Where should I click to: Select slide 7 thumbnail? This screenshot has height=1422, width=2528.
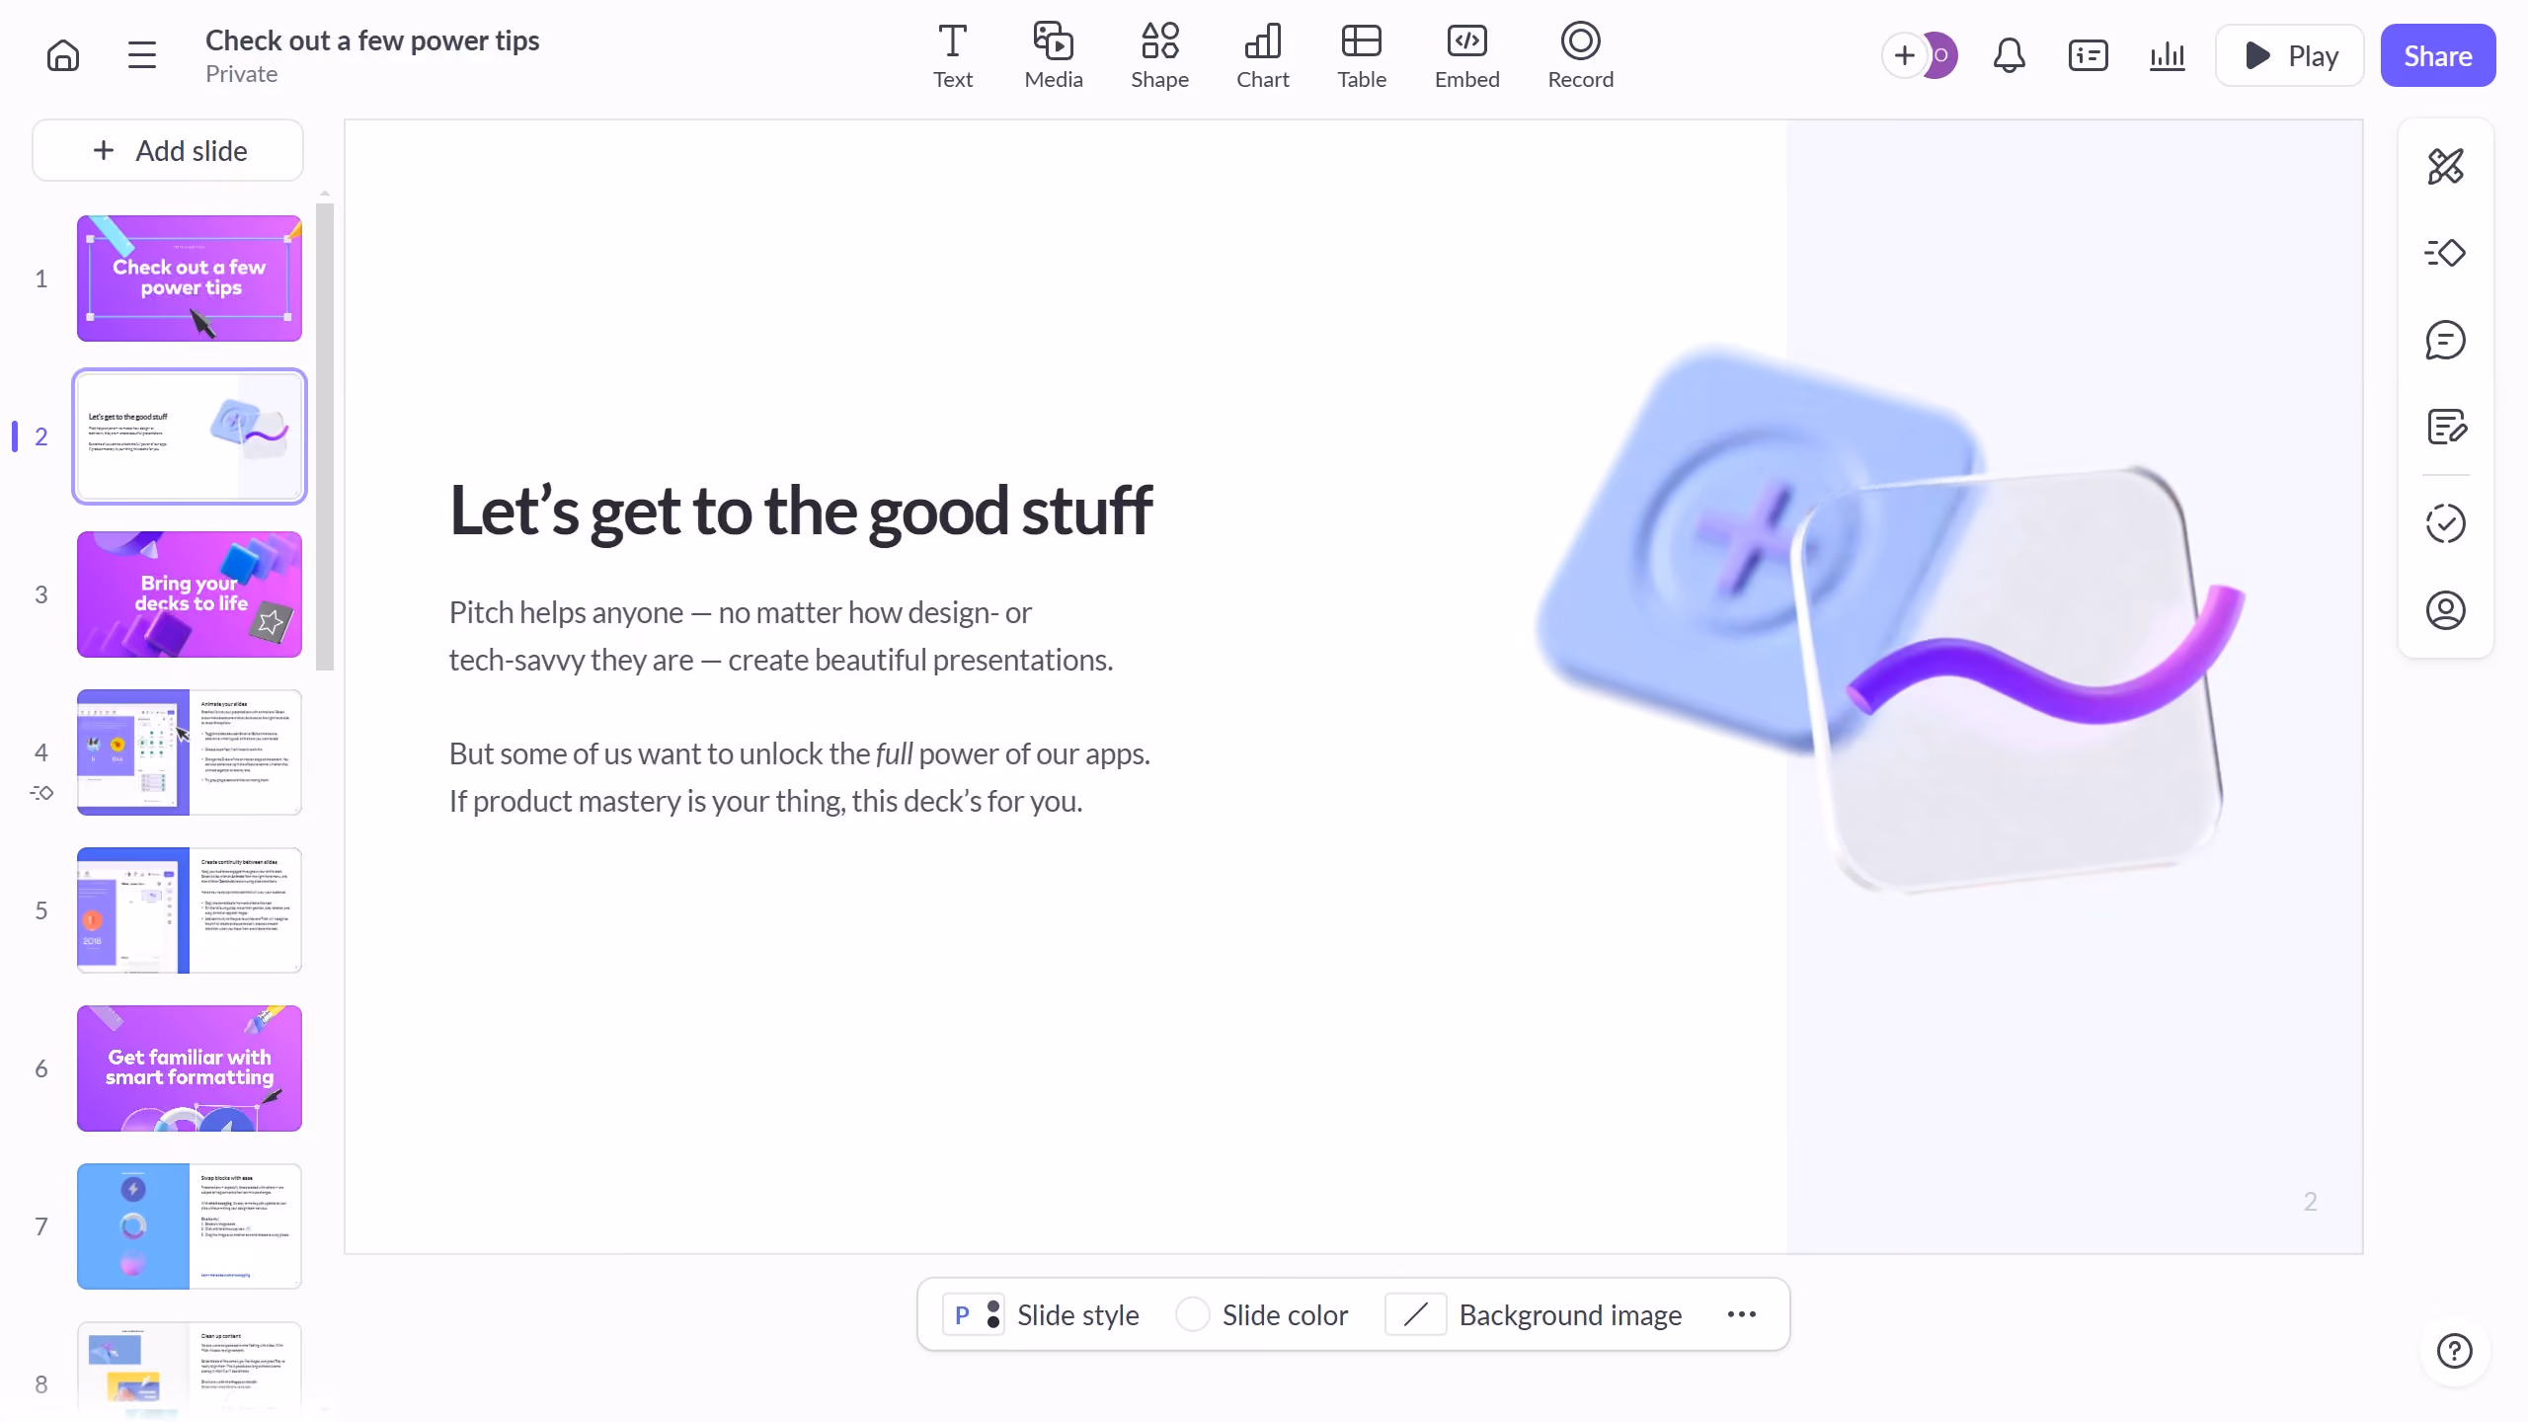click(x=190, y=1226)
